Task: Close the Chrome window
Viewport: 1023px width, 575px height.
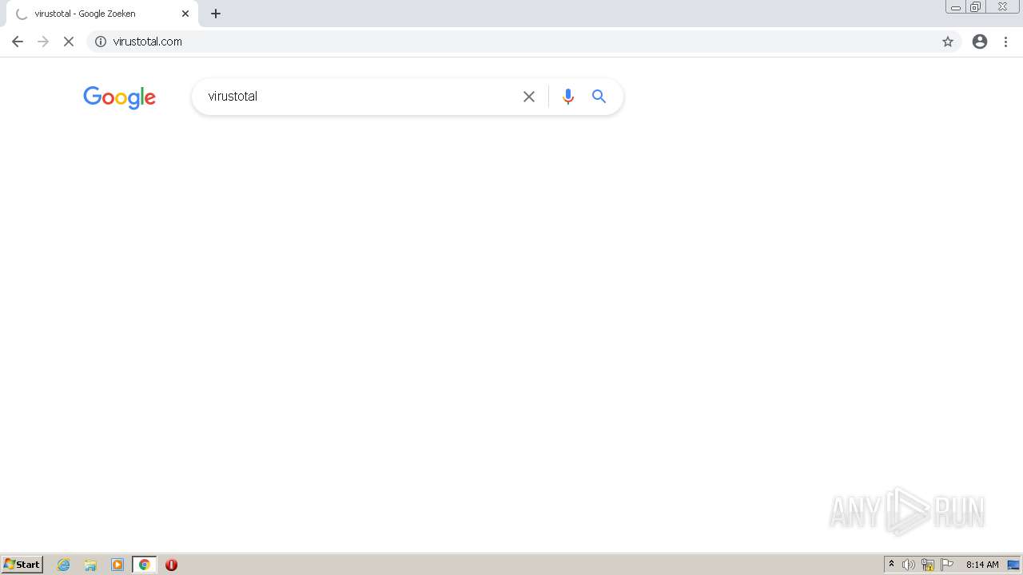Action: (x=1002, y=7)
